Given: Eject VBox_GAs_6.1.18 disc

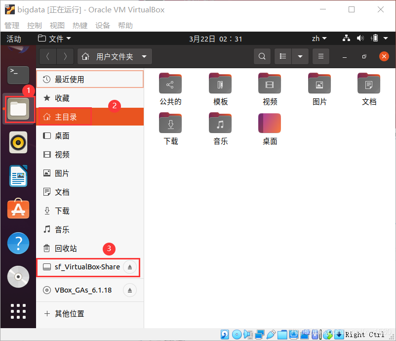Looking at the screenshot, I should pyautogui.click(x=130, y=290).
